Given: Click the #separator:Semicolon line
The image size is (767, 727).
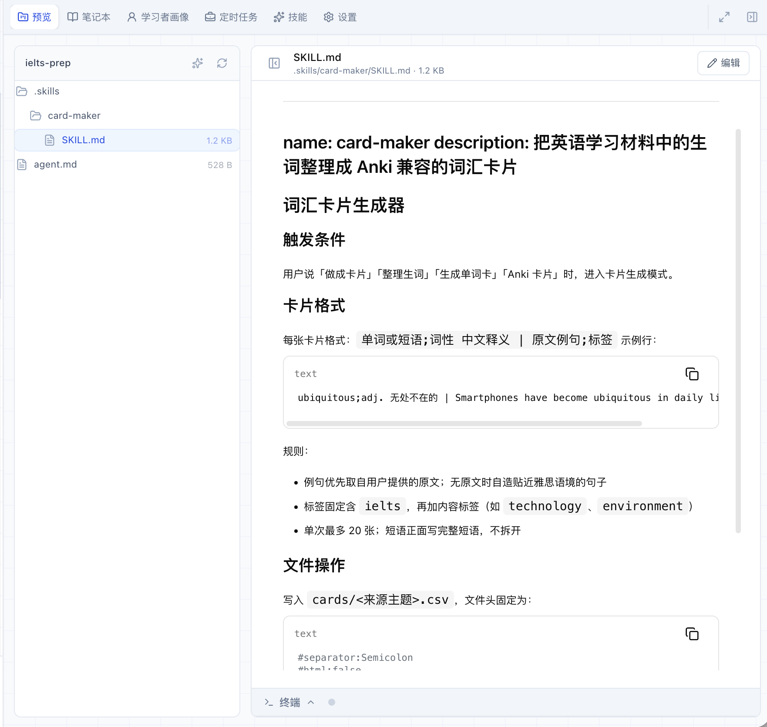Looking at the screenshot, I should click(355, 657).
